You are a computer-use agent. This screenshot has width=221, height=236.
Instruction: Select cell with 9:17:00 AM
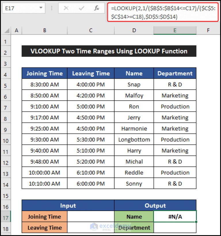click(x=45, y=117)
